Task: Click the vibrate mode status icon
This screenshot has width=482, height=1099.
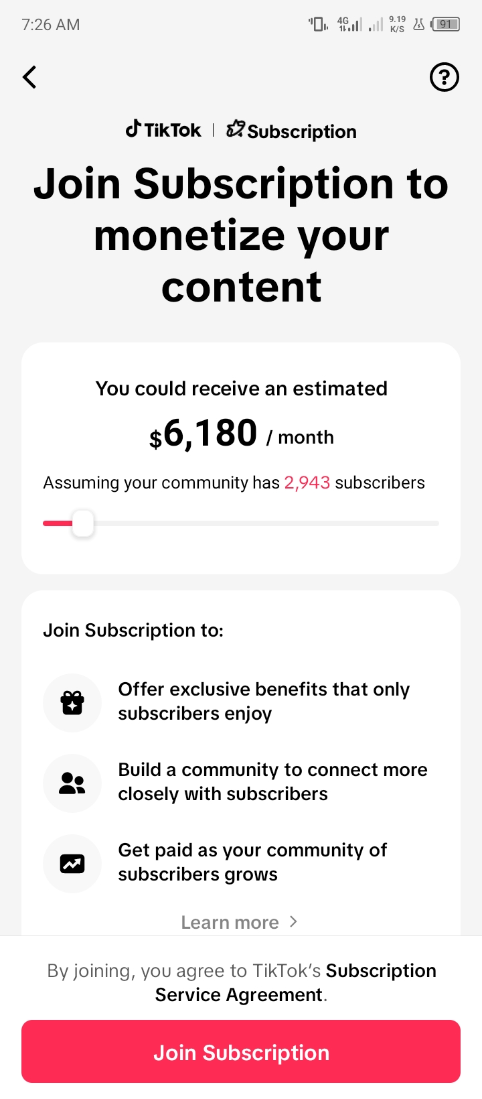Action: (x=318, y=25)
